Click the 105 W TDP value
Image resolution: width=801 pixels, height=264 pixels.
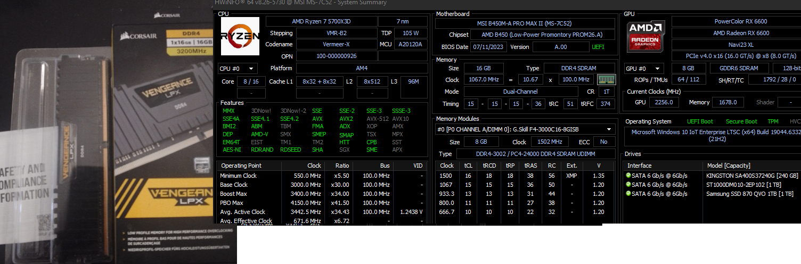[411, 33]
